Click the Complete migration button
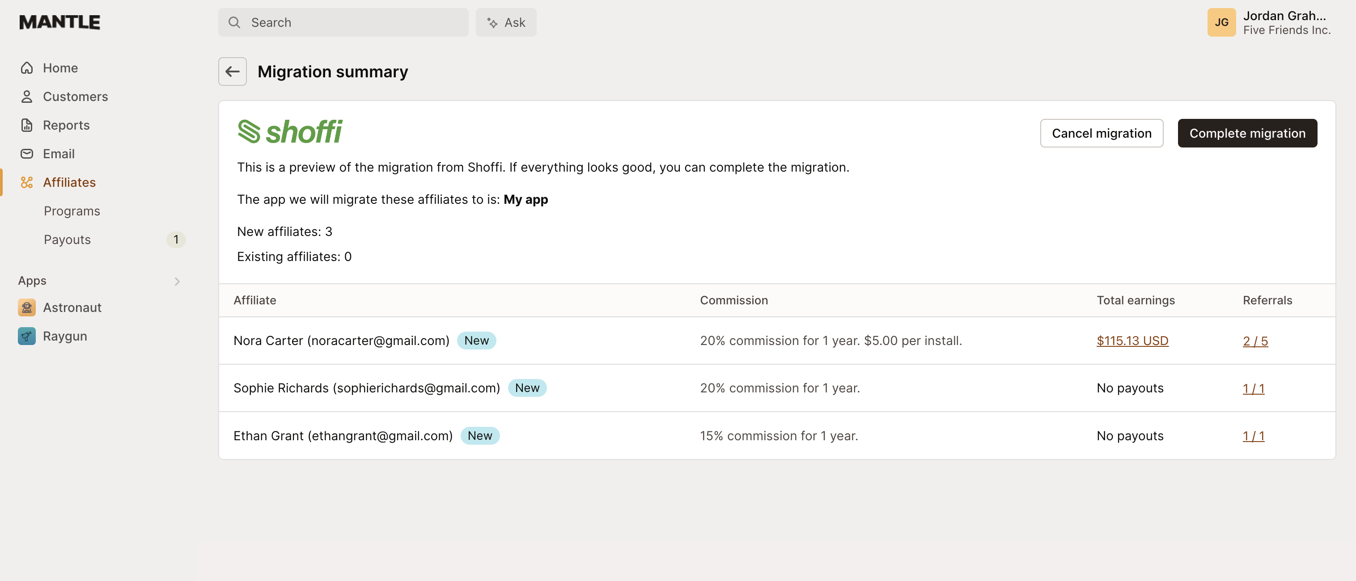 coord(1248,133)
